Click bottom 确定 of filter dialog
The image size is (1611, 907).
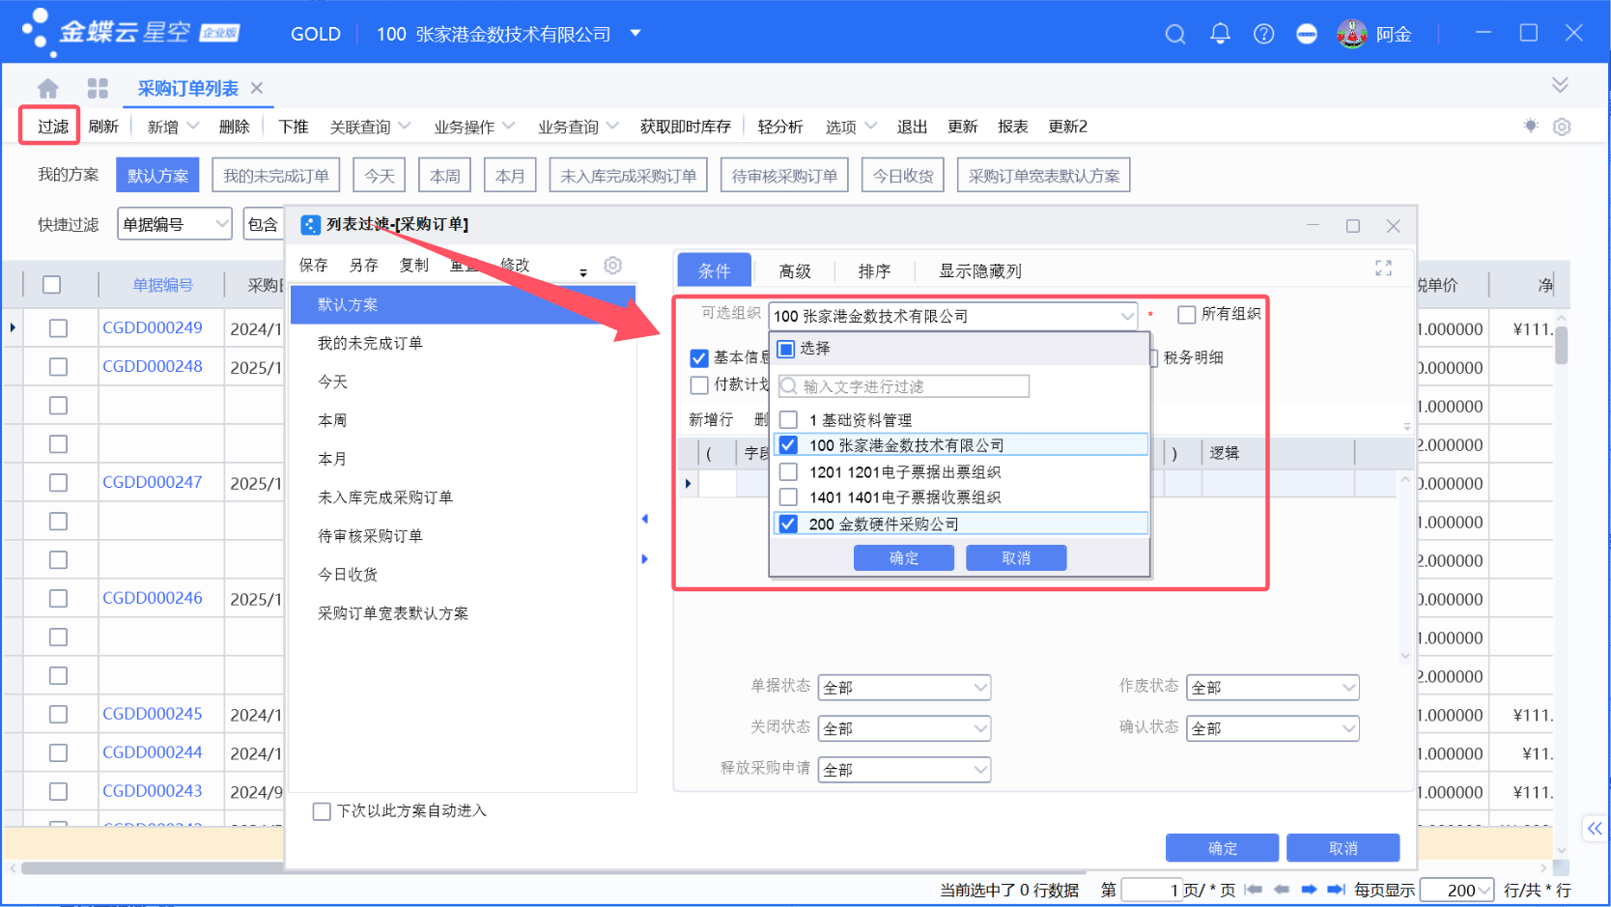pyautogui.click(x=1222, y=848)
